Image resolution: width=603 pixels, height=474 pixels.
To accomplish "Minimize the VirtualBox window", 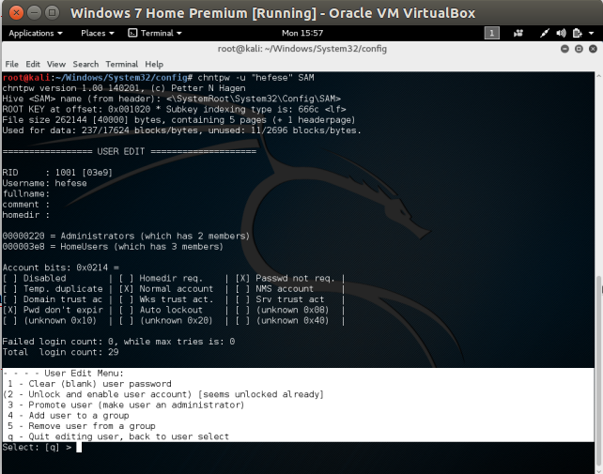I will pos(34,13).
